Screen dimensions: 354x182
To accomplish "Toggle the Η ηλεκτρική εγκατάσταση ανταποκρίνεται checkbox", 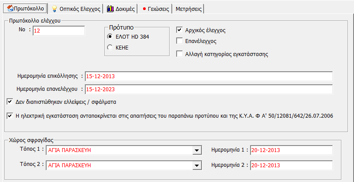I will point(10,116).
